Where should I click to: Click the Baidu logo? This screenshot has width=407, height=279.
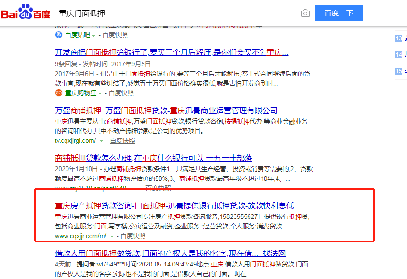(x=26, y=13)
